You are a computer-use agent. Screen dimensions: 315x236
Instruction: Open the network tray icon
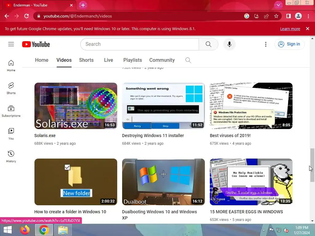pos(279,230)
